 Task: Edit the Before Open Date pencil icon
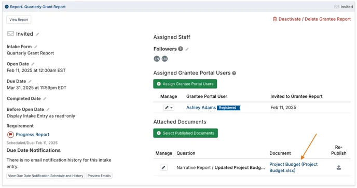[x=48, y=110]
